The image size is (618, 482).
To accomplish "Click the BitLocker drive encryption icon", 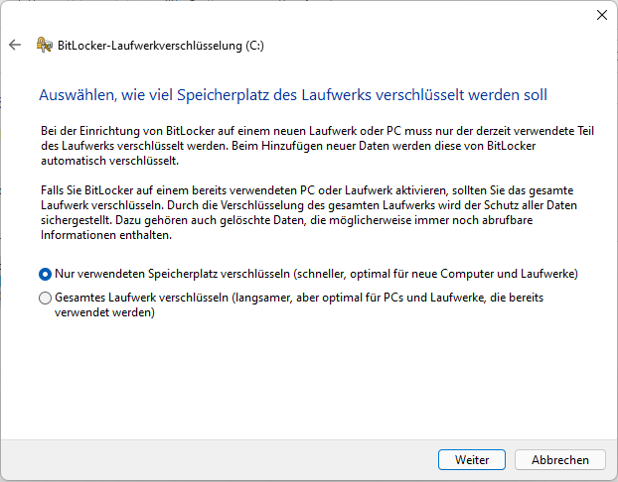I will (x=45, y=45).
